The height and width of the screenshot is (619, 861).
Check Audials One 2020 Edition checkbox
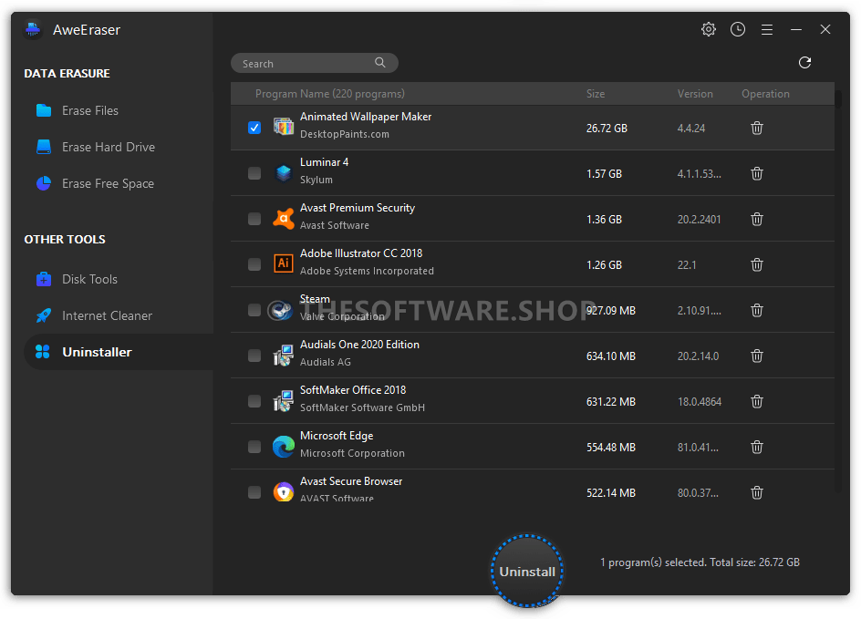pyautogui.click(x=254, y=356)
